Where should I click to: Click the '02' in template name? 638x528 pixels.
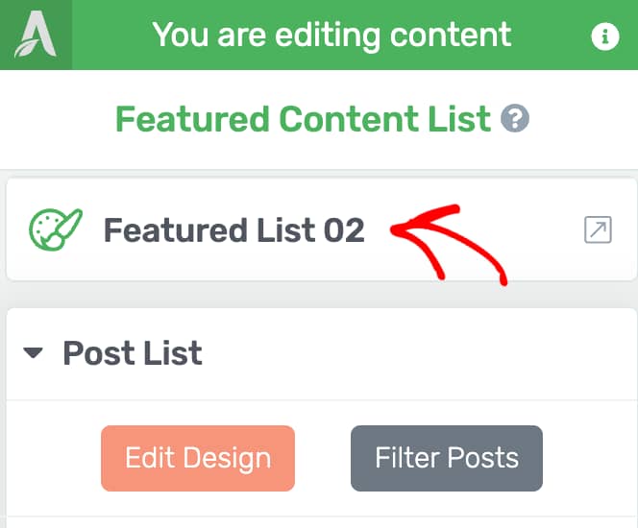344,230
